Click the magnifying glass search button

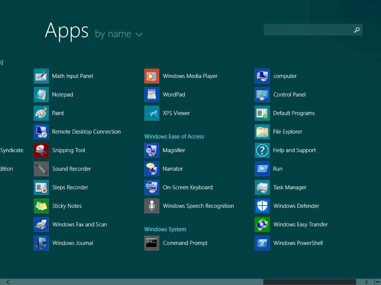357,30
